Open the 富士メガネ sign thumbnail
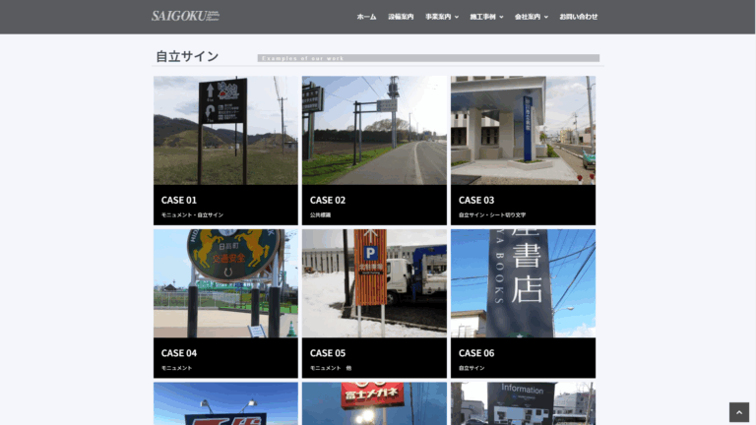The image size is (756, 425). [374, 403]
